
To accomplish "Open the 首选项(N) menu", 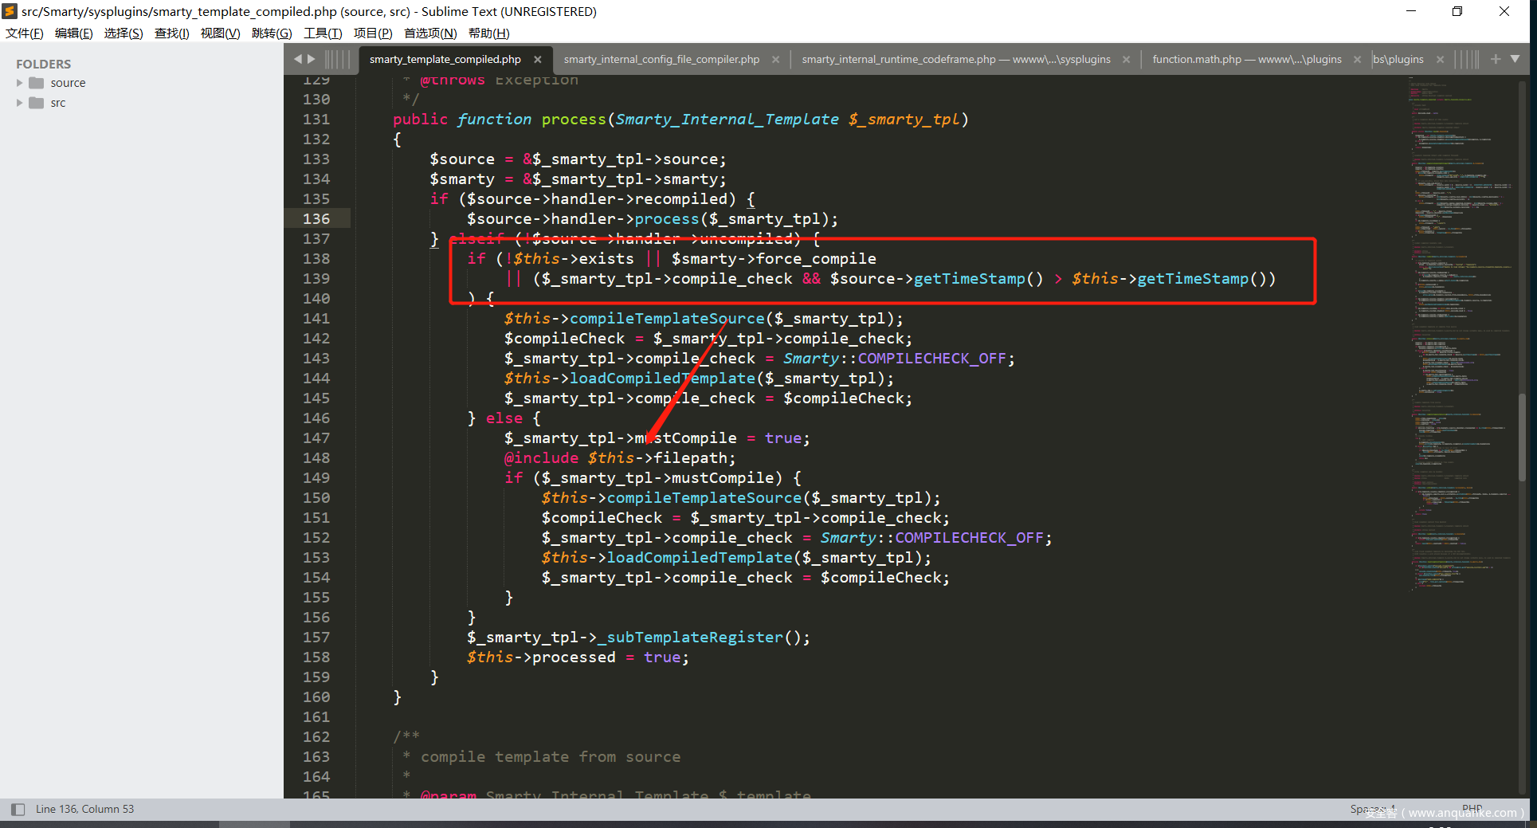I will click(x=430, y=33).
